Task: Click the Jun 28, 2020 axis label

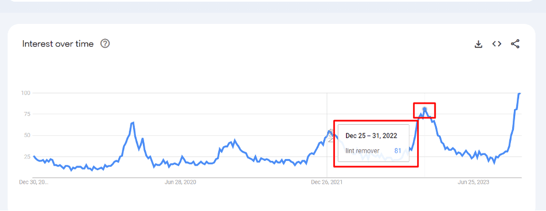Action: coord(180,182)
